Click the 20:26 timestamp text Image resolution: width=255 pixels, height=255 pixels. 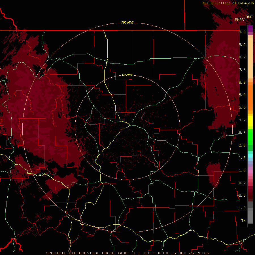(202, 253)
